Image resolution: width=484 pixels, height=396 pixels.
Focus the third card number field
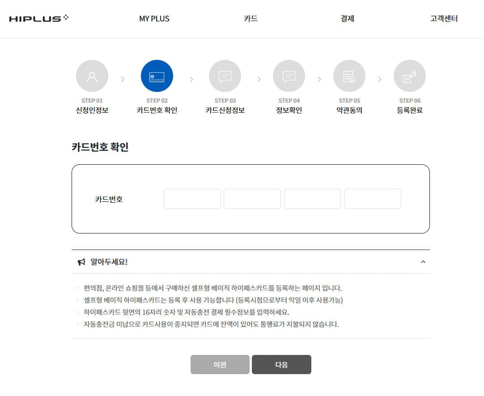[x=312, y=199]
